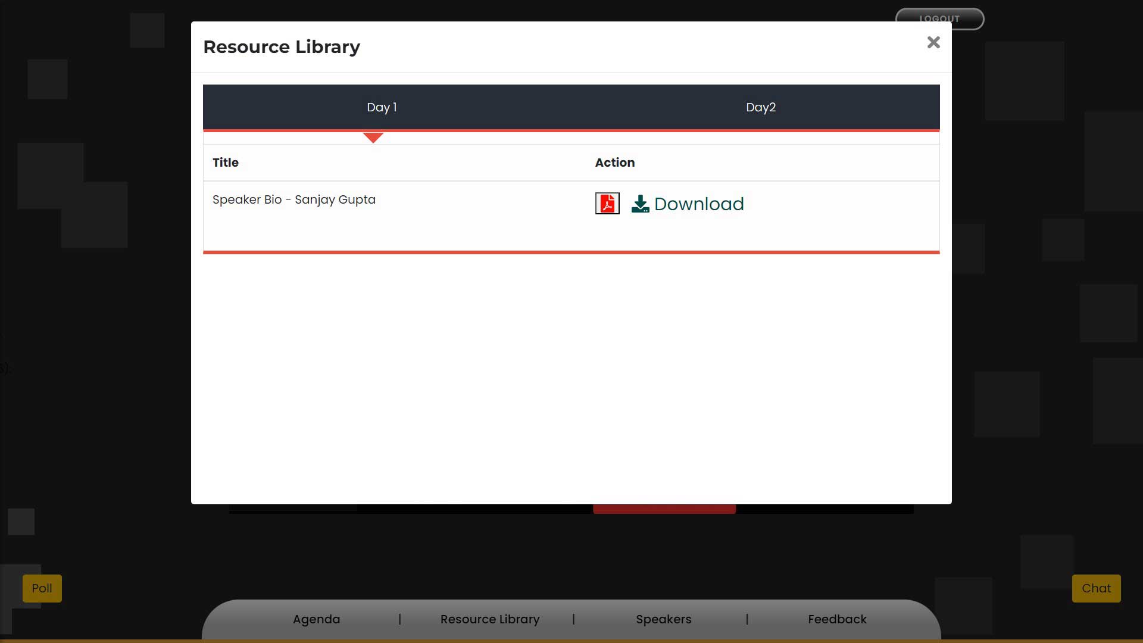This screenshot has height=643, width=1143.
Task: Open the Chat panel
Action: [1096, 588]
